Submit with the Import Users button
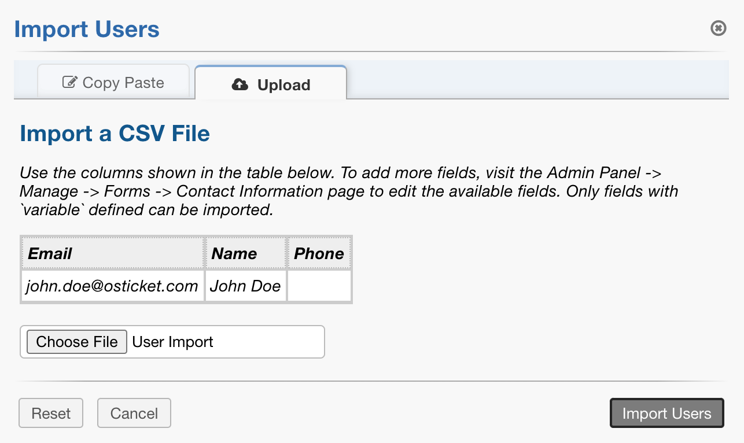The height and width of the screenshot is (443, 744). [666, 414]
